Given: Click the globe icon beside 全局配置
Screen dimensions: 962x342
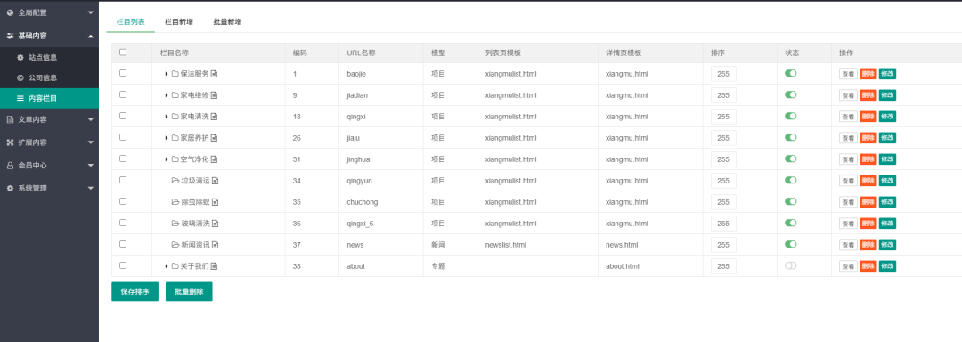Looking at the screenshot, I should pos(10,12).
